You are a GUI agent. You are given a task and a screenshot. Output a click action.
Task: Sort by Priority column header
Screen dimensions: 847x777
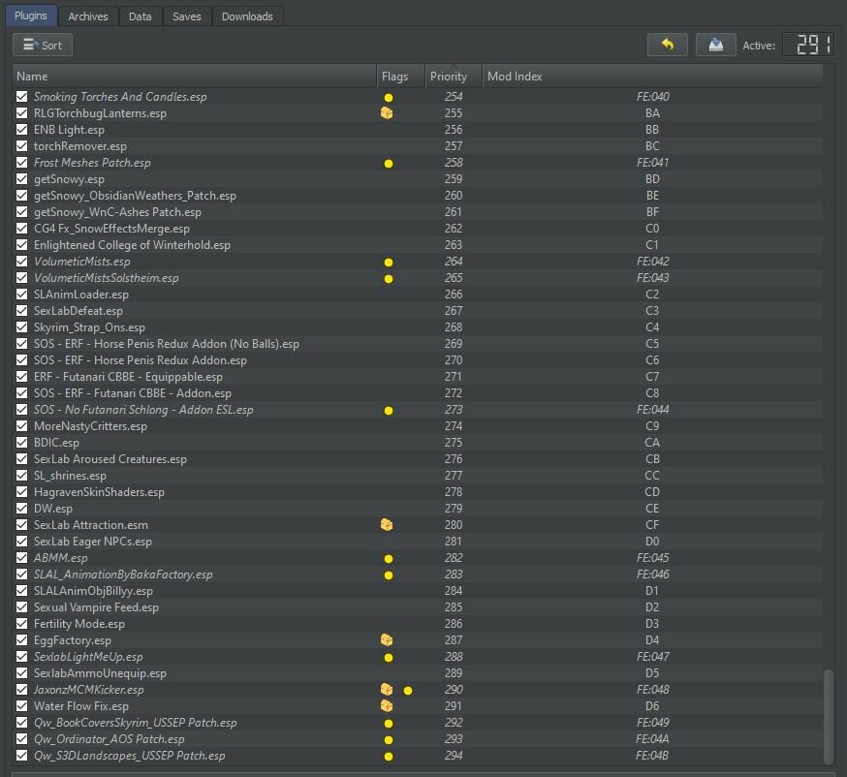[454, 77]
